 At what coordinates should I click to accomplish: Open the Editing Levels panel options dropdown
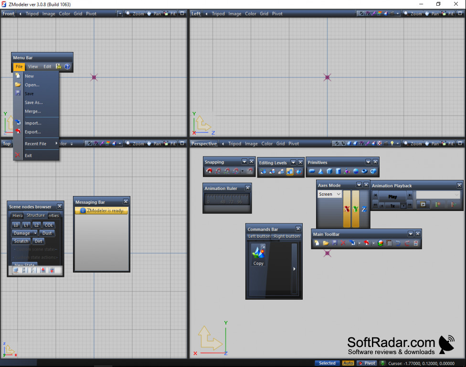293,162
